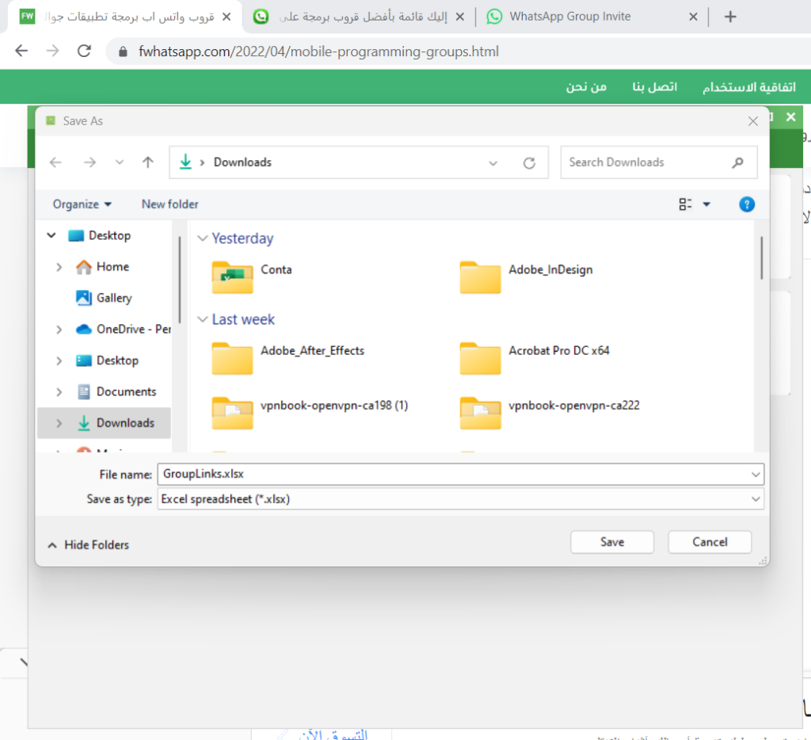The image size is (811, 740).
Task: Collapse the top Desktop tree node
Action: pos(51,235)
